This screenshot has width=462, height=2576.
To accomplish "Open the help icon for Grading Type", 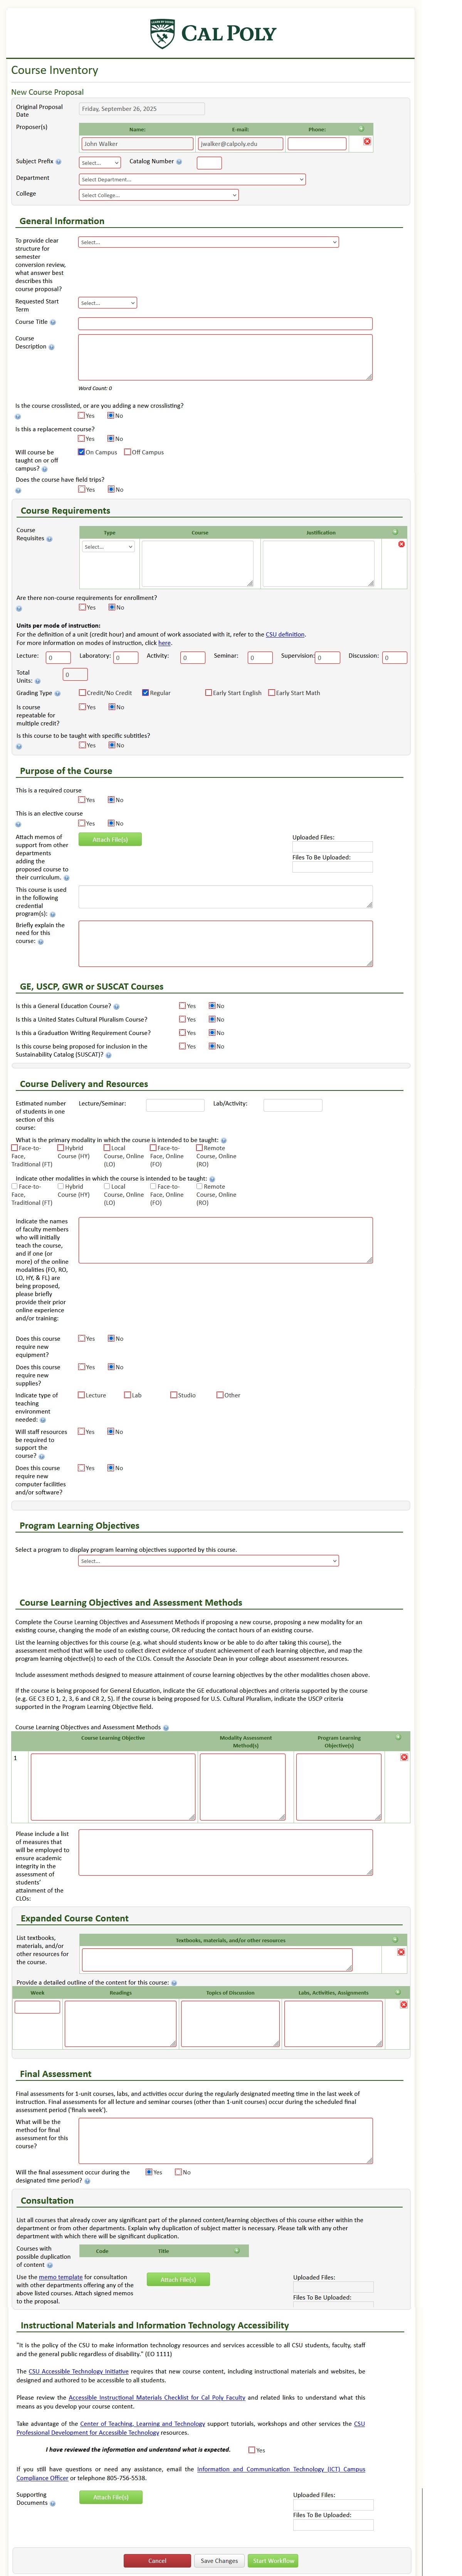I will 57,694.
